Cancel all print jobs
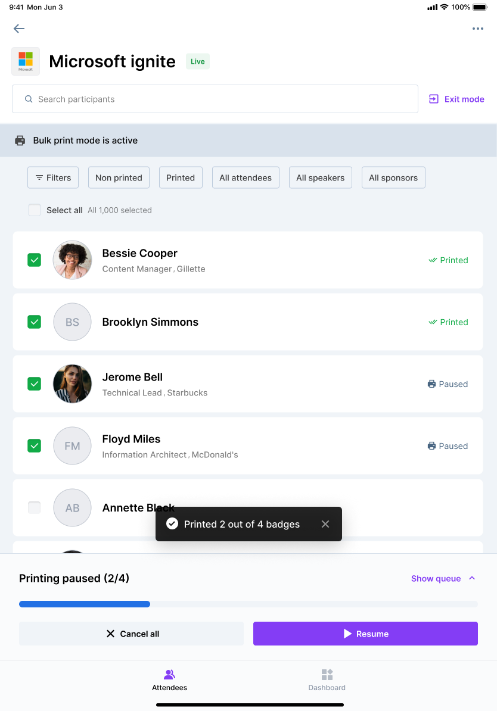 click(x=131, y=634)
